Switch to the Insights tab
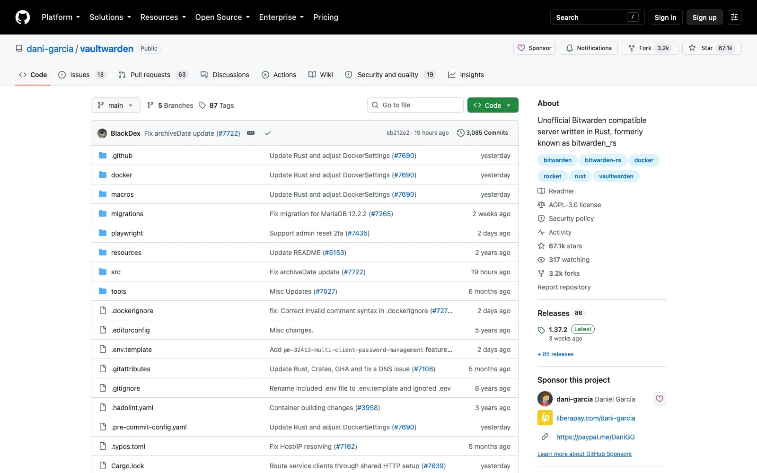The image size is (757, 473). pyautogui.click(x=466, y=75)
